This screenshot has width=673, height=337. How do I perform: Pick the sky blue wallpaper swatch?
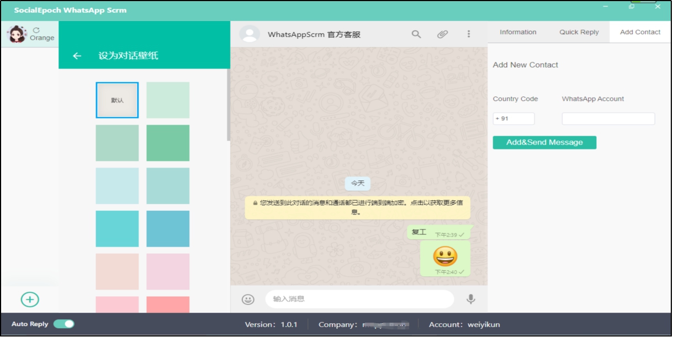168,229
